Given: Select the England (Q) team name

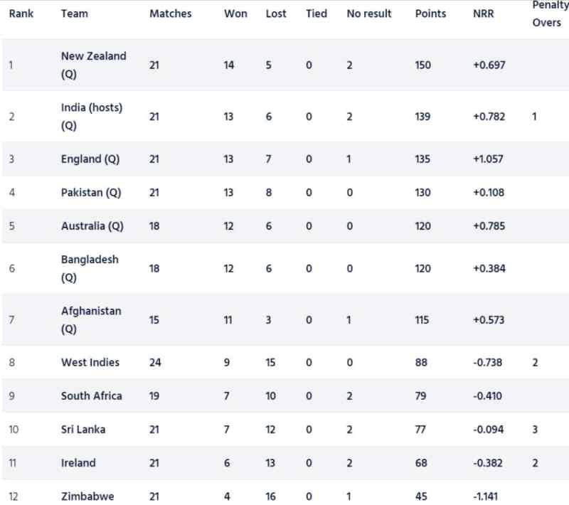Looking at the screenshot, I should pos(90,159).
